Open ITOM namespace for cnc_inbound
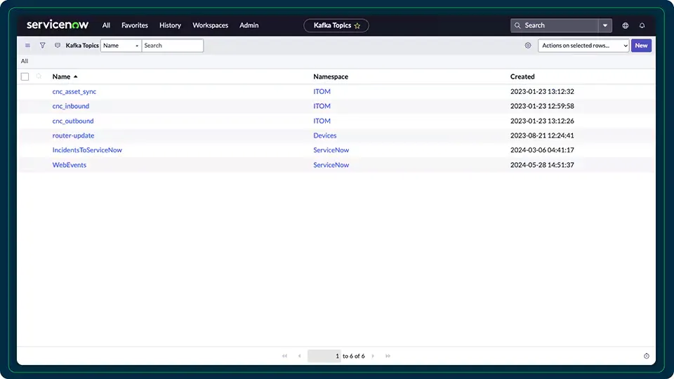Image resolution: width=674 pixels, height=379 pixels. pos(322,106)
